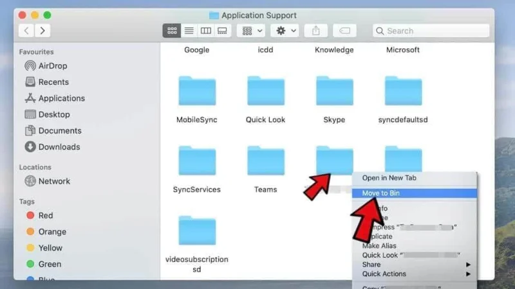Screen dimensions: 515x289
Task: Choose Open in New Tab
Action: [x=415, y=178]
